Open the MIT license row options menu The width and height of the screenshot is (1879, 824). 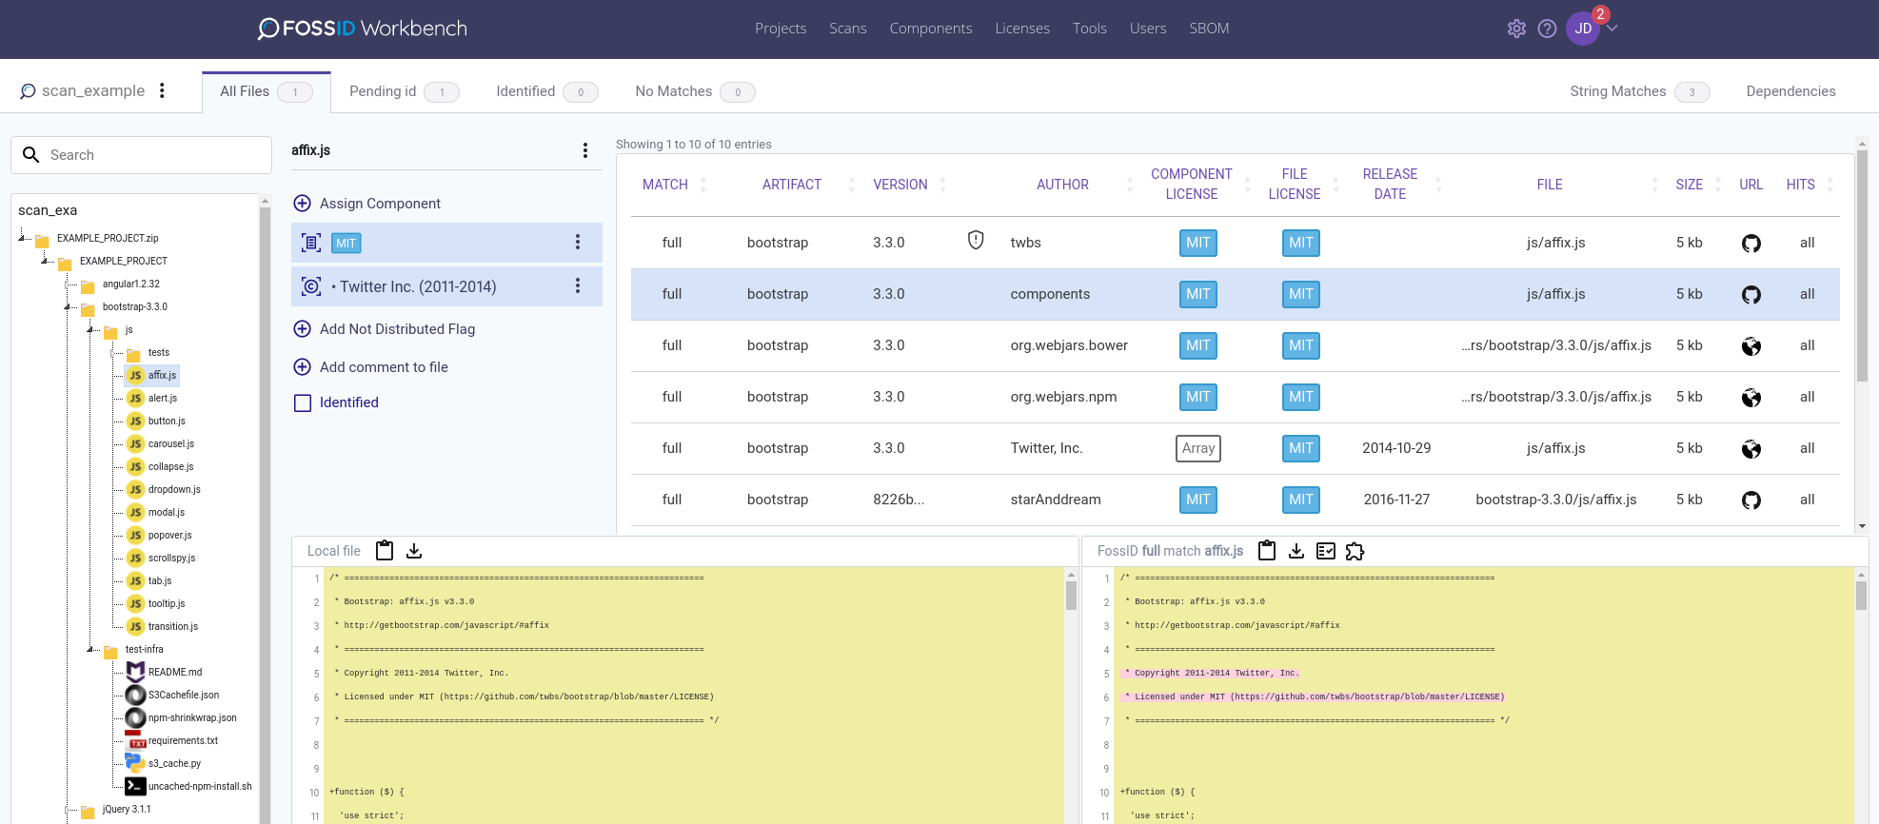click(x=577, y=243)
